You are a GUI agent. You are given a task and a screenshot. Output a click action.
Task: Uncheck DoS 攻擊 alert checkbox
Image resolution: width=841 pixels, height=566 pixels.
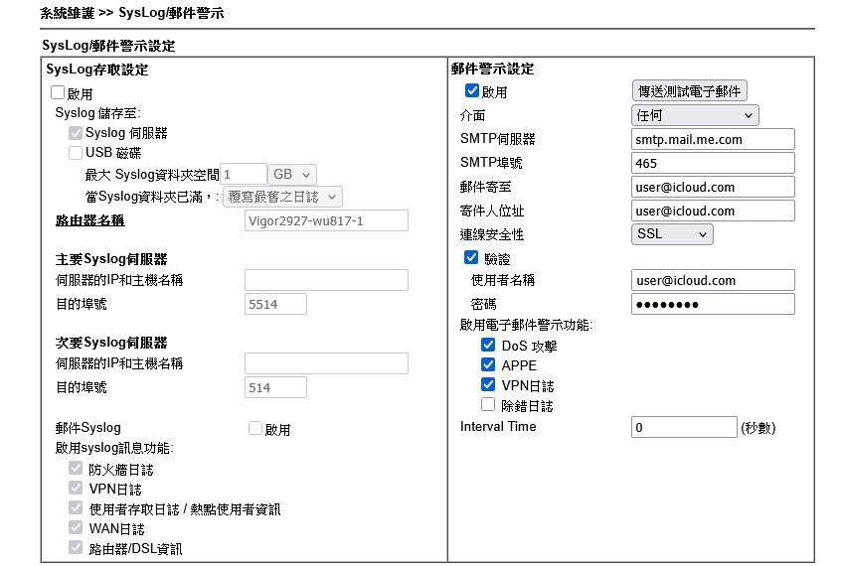coord(488,346)
